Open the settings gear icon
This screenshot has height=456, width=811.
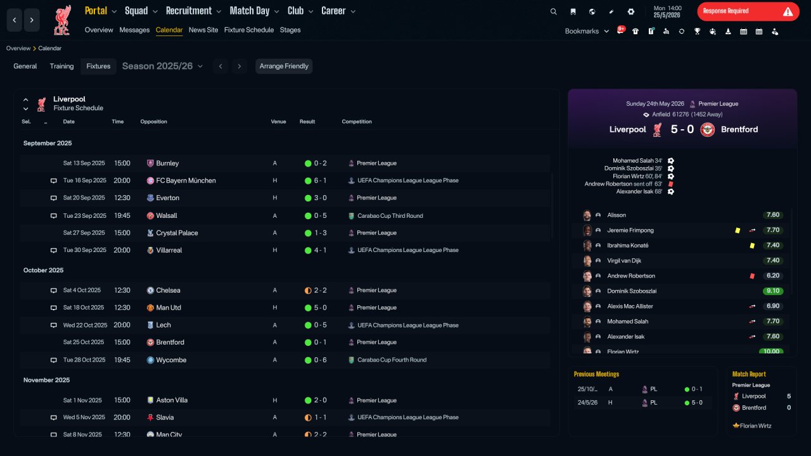click(x=631, y=11)
